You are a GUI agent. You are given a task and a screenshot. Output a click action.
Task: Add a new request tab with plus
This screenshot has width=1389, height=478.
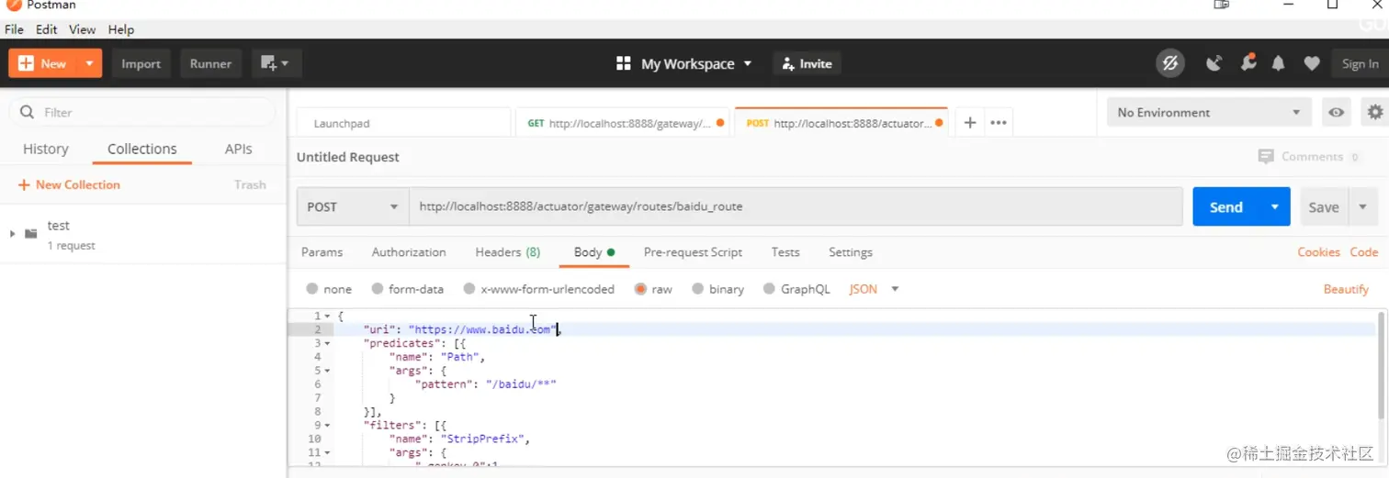tap(969, 123)
